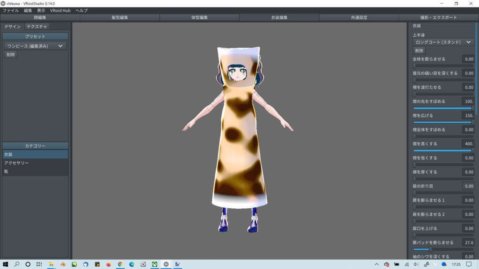
Task: Click the running VRoid Studio taskbar icon
Action: 166,264
